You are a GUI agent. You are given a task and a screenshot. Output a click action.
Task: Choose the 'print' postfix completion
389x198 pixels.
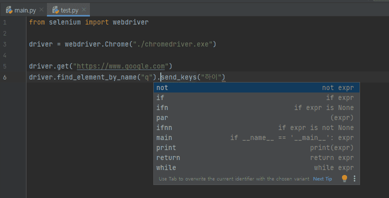(x=257, y=147)
